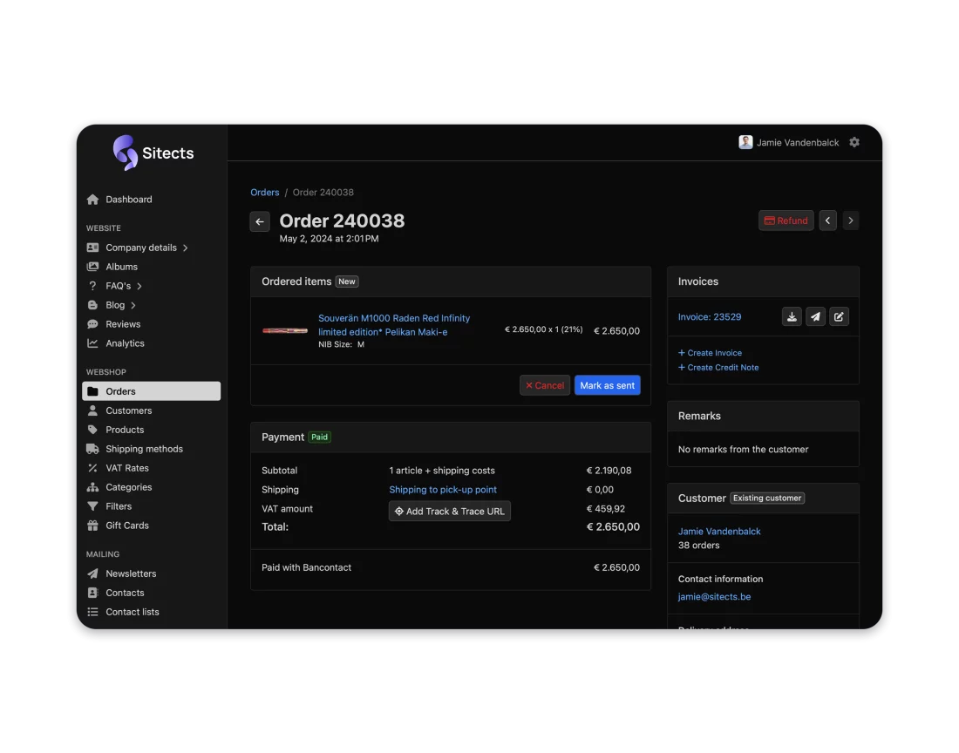Open Analytics page
The width and height of the screenshot is (959, 753).
[x=125, y=343]
